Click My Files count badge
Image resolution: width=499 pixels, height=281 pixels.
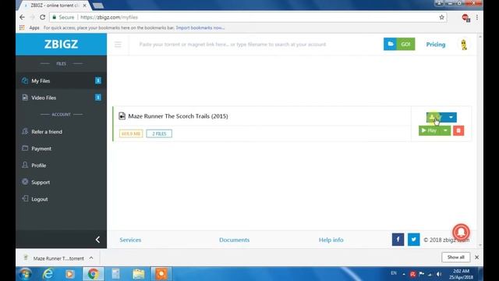click(x=98, y=80)
